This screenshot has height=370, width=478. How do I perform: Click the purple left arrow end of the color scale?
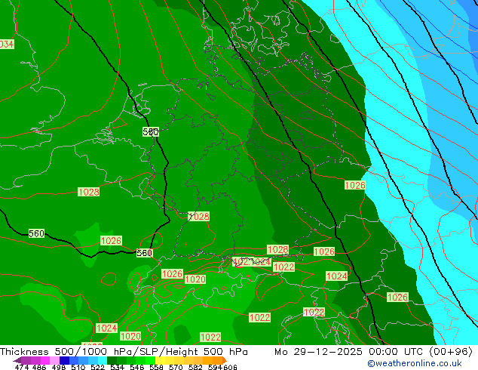(17, 360)
